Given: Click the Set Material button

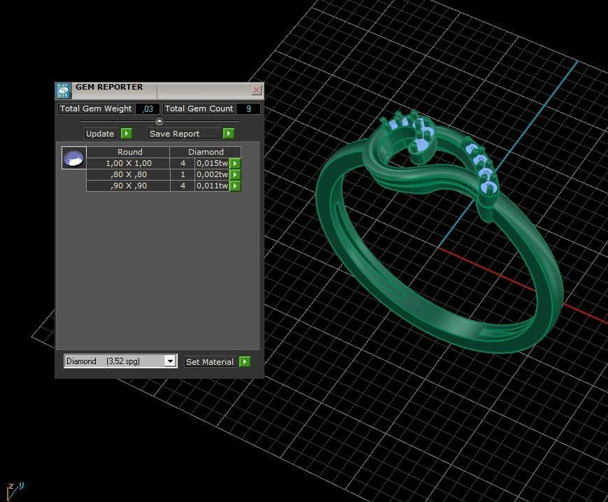Looking at the screenshot, I should (211, 361).
